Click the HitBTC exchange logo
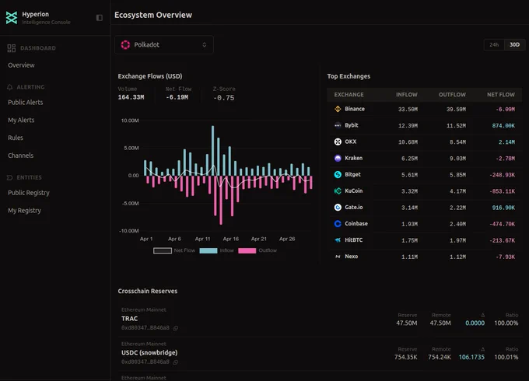This screenshot has width=529, height=381. point(338,240)
